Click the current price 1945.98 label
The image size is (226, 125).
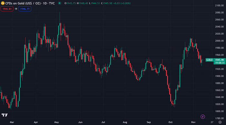pyautogui.click(x=220, y=60)
